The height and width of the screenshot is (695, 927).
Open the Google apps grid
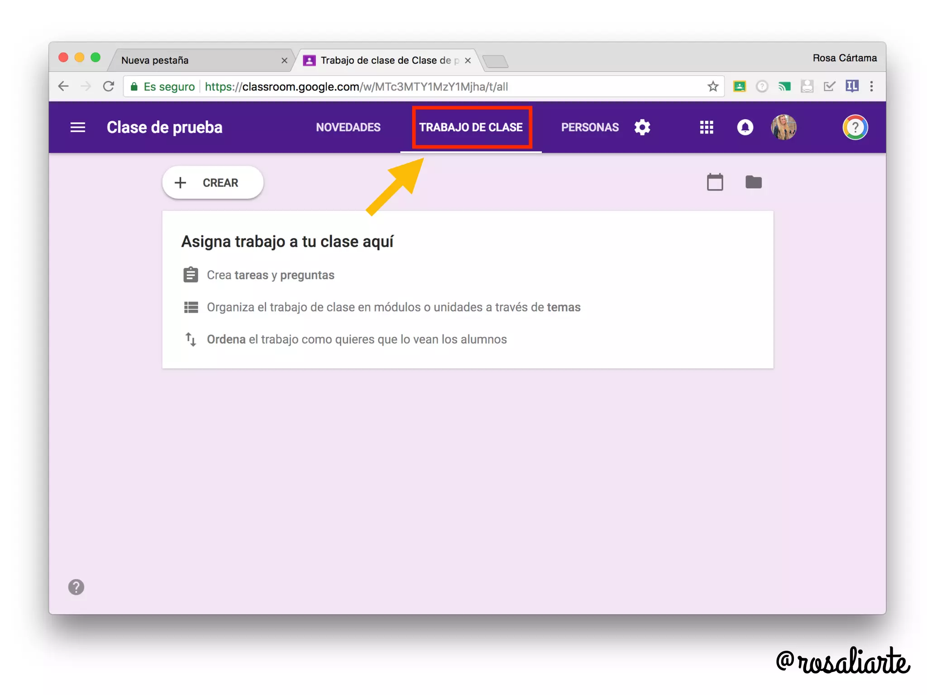click(706, 127)
